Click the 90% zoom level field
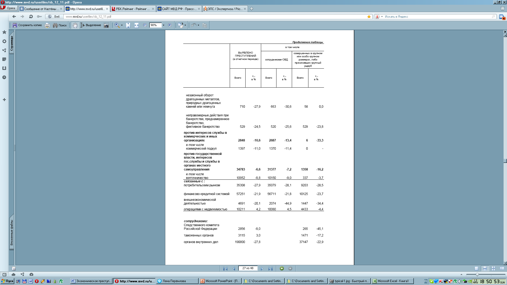This screenshot has height=285, width=507. [155, 25]
